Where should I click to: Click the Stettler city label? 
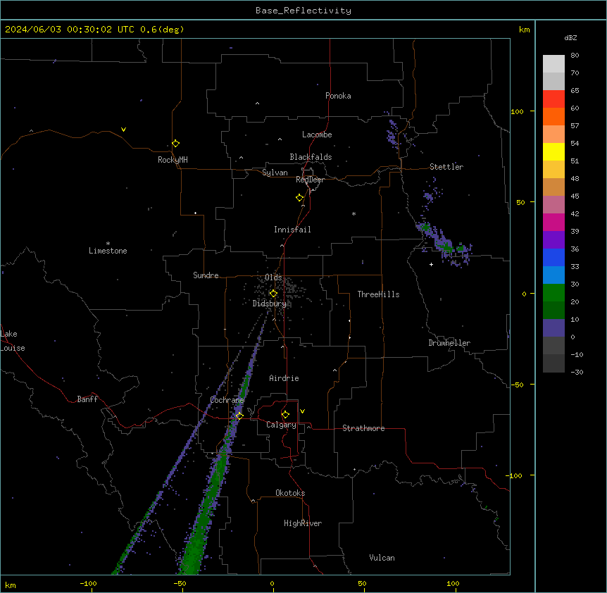(446, 167)
